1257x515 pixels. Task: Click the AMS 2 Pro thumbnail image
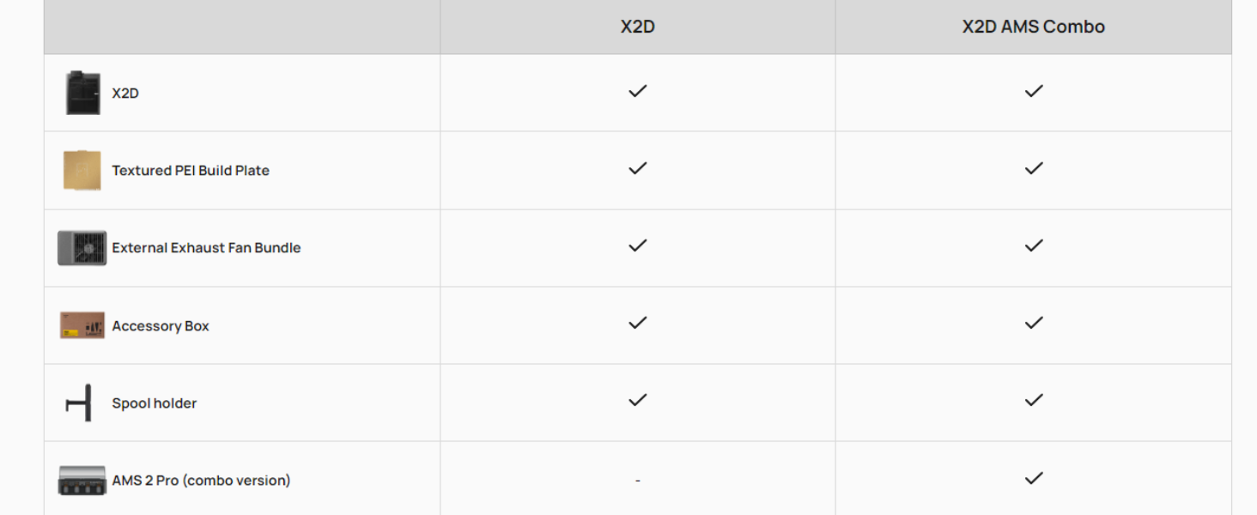click(x=82, y=480)
